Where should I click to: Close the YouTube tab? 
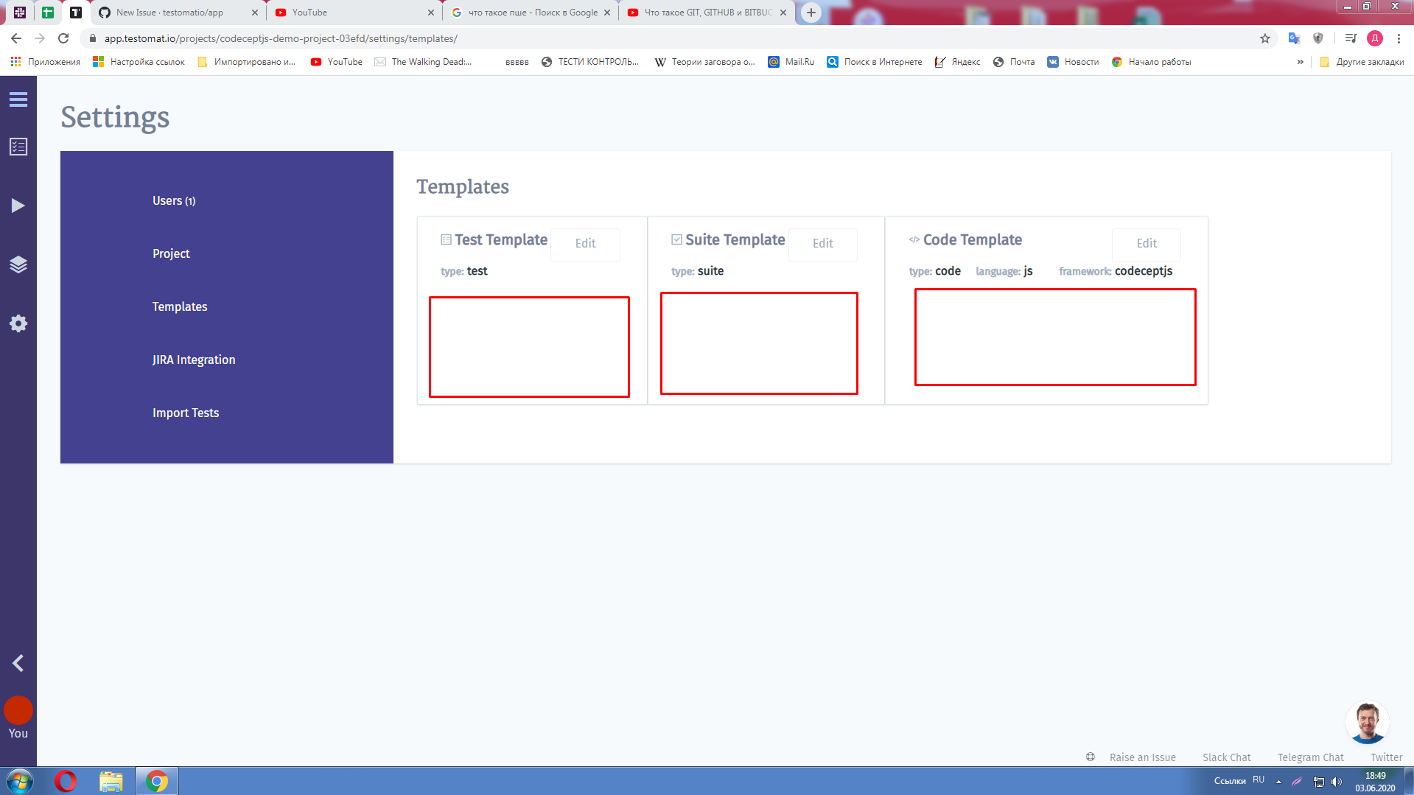[x=431, y=13]
